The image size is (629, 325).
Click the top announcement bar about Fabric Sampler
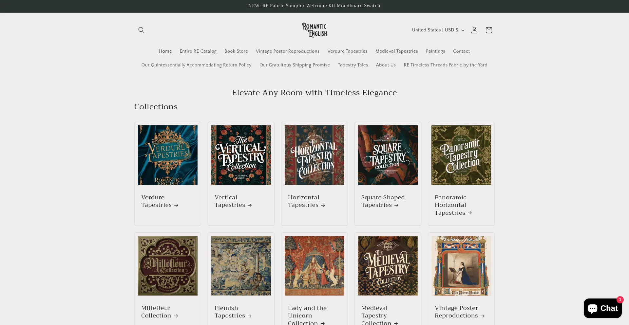pos(314,6)
